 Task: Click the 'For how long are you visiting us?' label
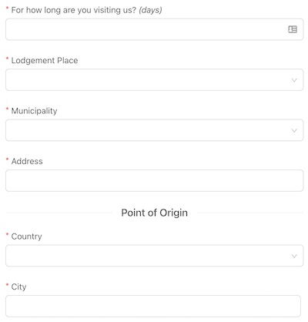coord(74,10)
